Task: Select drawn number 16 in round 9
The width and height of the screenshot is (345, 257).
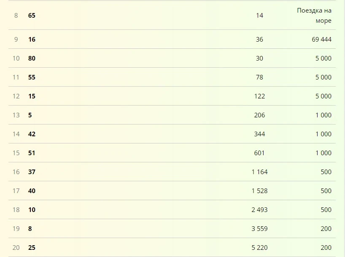Action: (32, 39)
